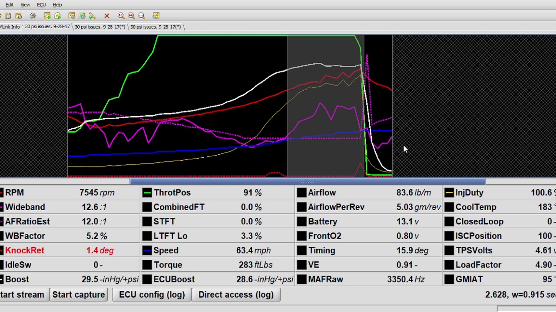The image size is (556, 312).
Task: Click the last yellow graph toolbar icon
Action: pos(156,16)
